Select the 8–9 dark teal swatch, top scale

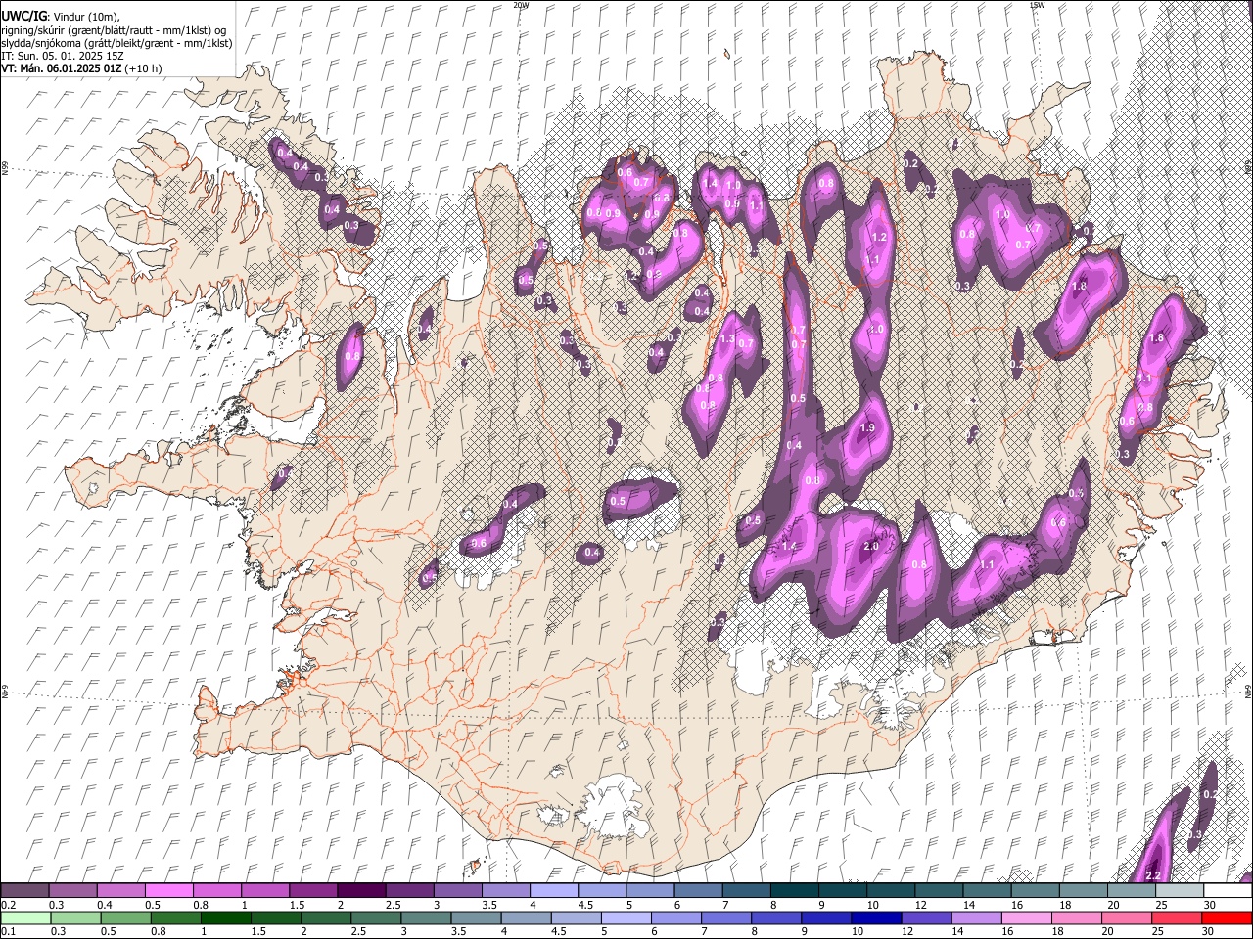pos(795,891)
